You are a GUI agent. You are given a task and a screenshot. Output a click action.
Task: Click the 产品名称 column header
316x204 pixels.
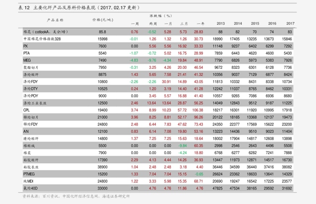tap(55, 20)
